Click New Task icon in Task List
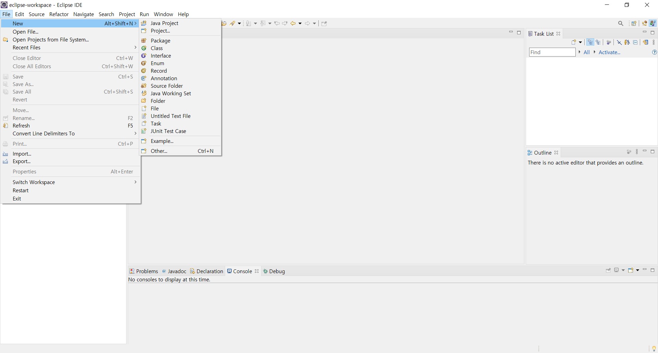Image resolution: width=658 pixels, height=353 pixels. click(574, 42)
